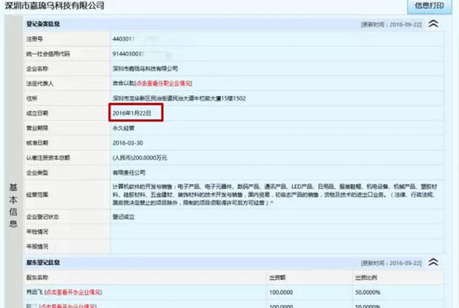Collapse the 股东登记信息 section chevron
This screenshot has height=308, width=459.
[434, 262]
